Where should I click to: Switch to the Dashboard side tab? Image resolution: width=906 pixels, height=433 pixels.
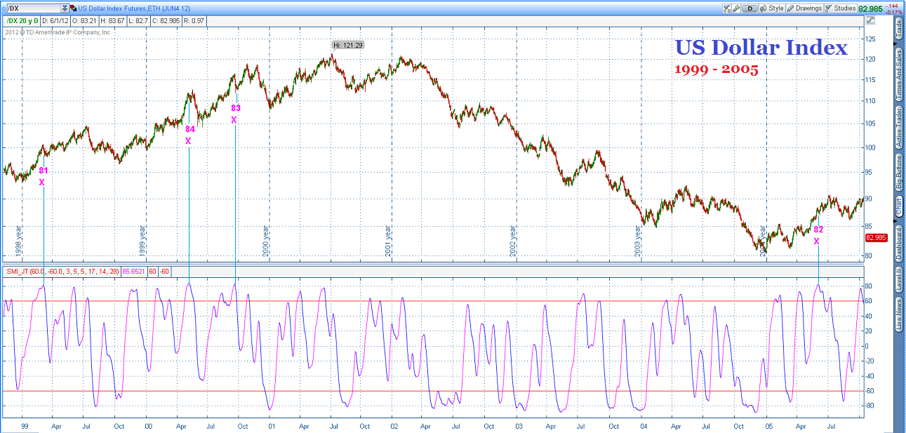(x=899, y=244)
